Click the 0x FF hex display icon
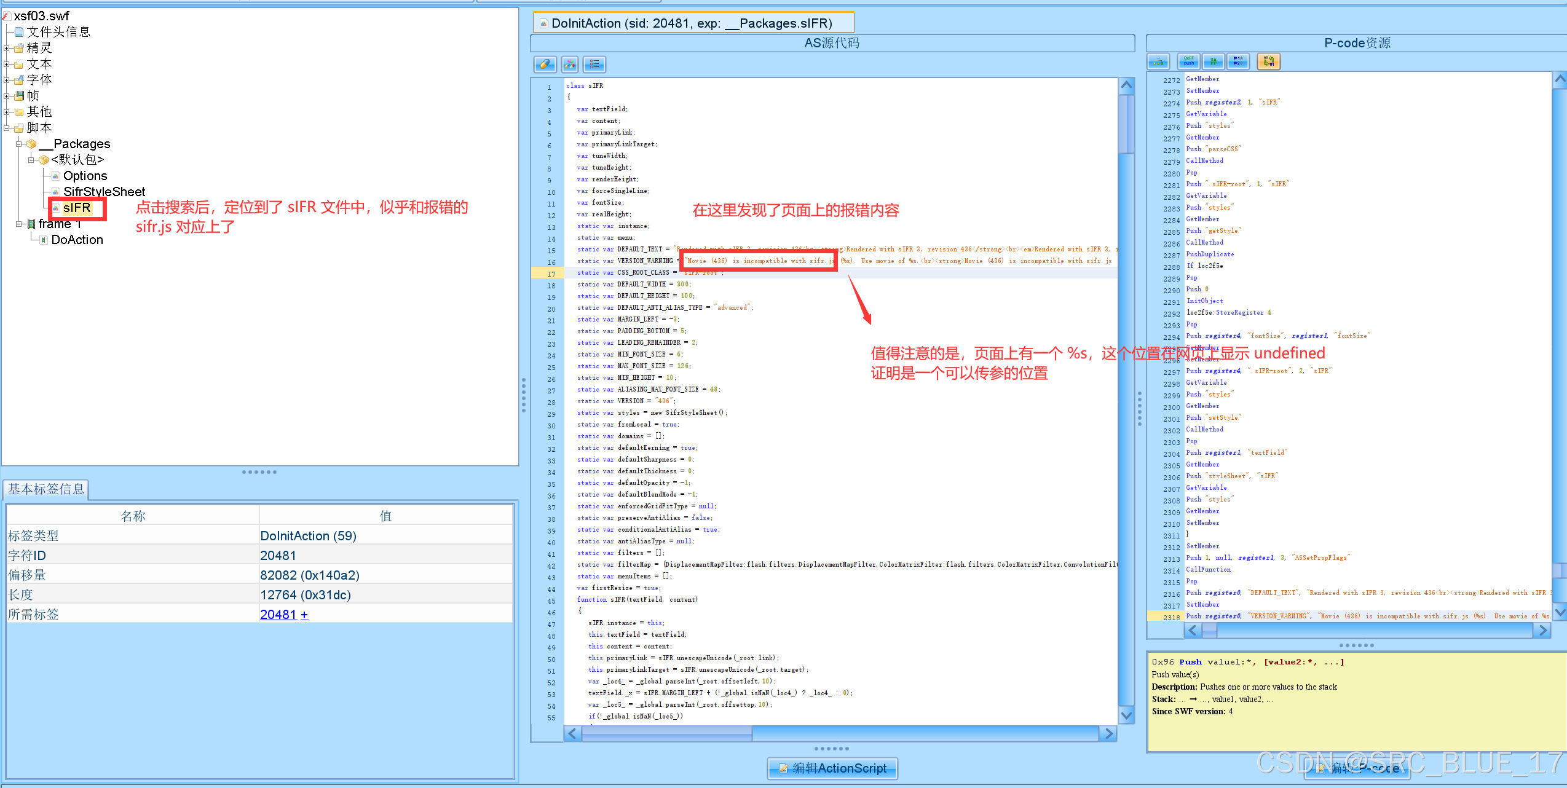 click(1213, 61)
